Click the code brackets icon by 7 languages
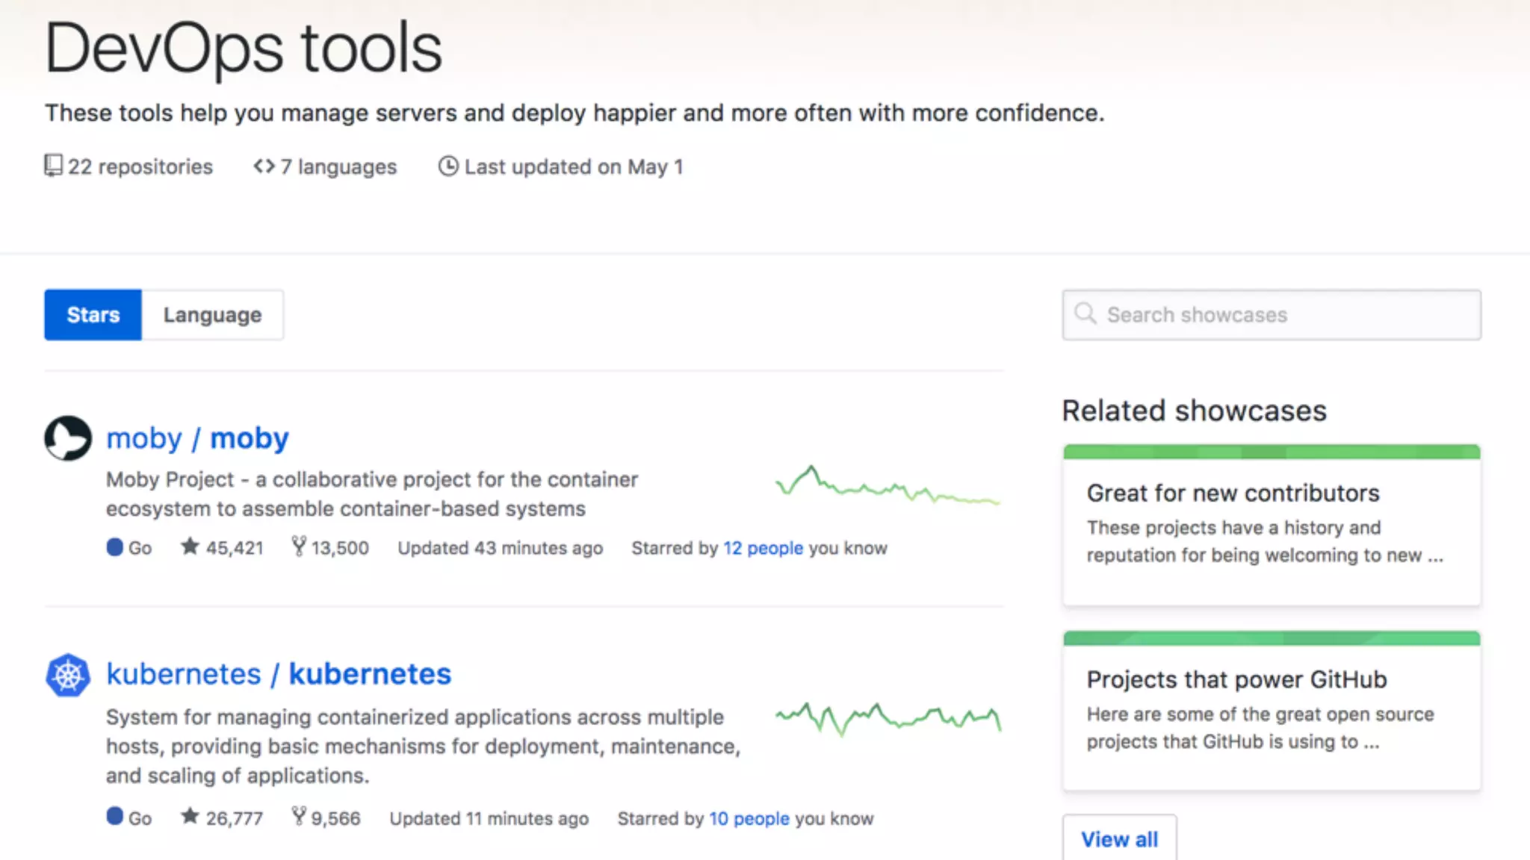The width and height of the screenshot is (1530, 860). pyautogui.click(x=264, y=166)
